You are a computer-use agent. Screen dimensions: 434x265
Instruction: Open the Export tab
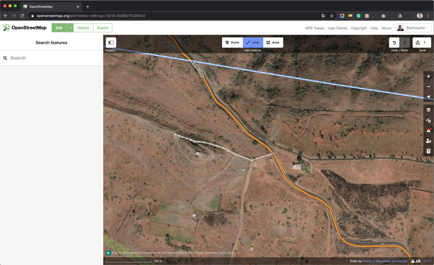pyautogui.click(x=103, y=28)
